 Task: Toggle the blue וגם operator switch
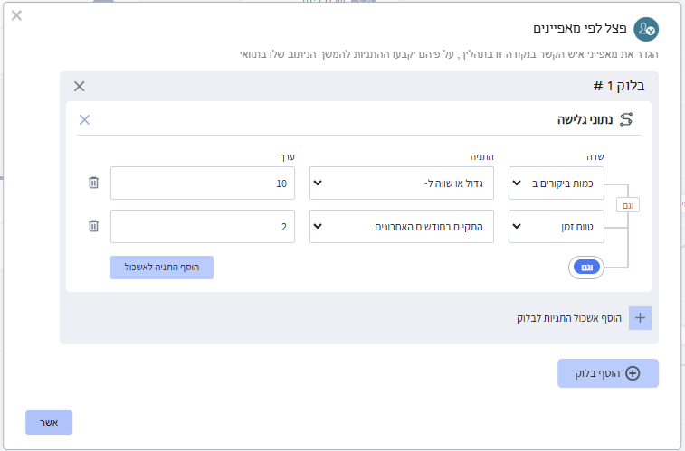point(586,268)
